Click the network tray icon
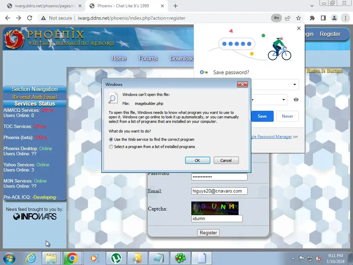The width and height of the screenshot is (353, 265). coord(310,258)
